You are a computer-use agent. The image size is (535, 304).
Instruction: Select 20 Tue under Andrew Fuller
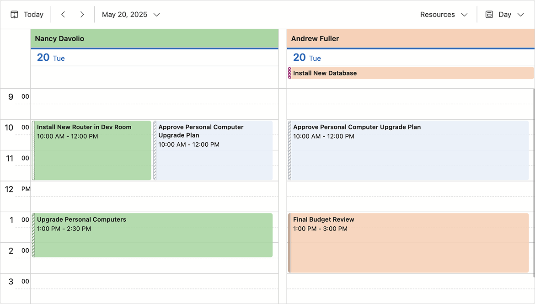[x=306, y=58]
